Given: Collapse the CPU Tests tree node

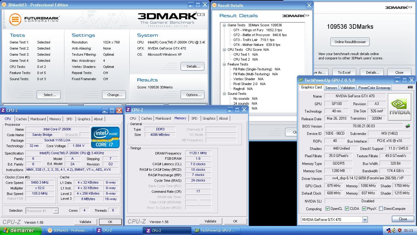Looking at the screenshot, I should tap(224, 50).
